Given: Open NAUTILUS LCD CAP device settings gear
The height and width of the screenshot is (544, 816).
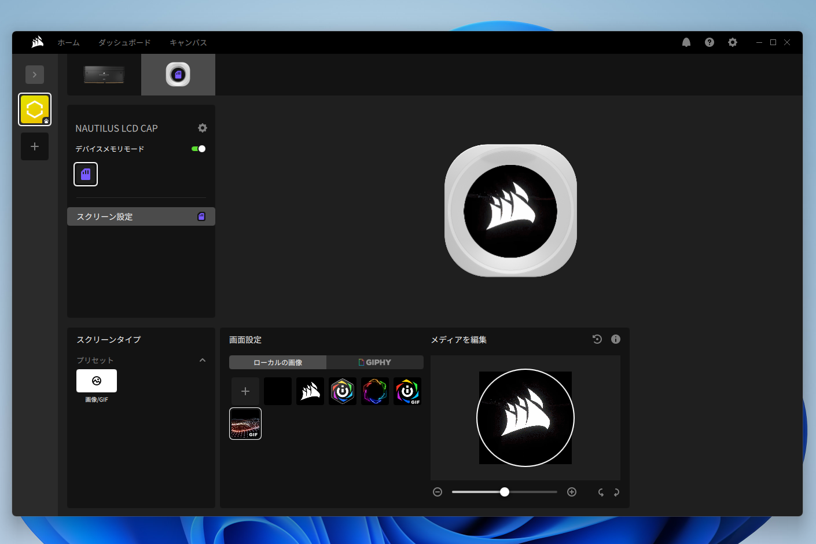Looking at the screenshot, I should point(203,128).
